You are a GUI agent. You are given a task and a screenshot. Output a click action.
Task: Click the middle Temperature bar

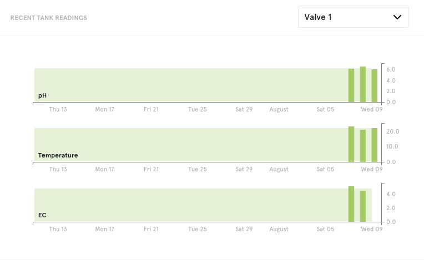(362, 146)
